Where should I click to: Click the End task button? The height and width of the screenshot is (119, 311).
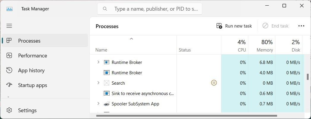[x=275, y=26]
